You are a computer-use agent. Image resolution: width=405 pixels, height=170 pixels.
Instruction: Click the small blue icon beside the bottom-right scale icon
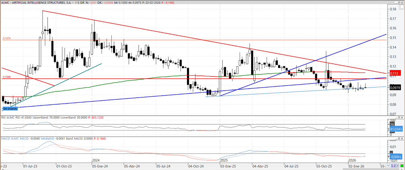(388, 166)
